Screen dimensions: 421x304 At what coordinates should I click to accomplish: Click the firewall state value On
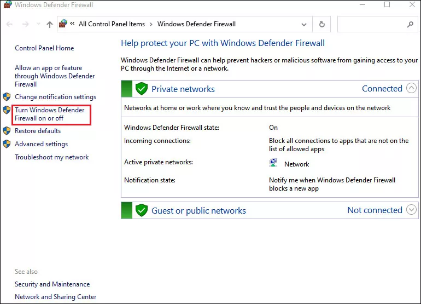point(273,128)
